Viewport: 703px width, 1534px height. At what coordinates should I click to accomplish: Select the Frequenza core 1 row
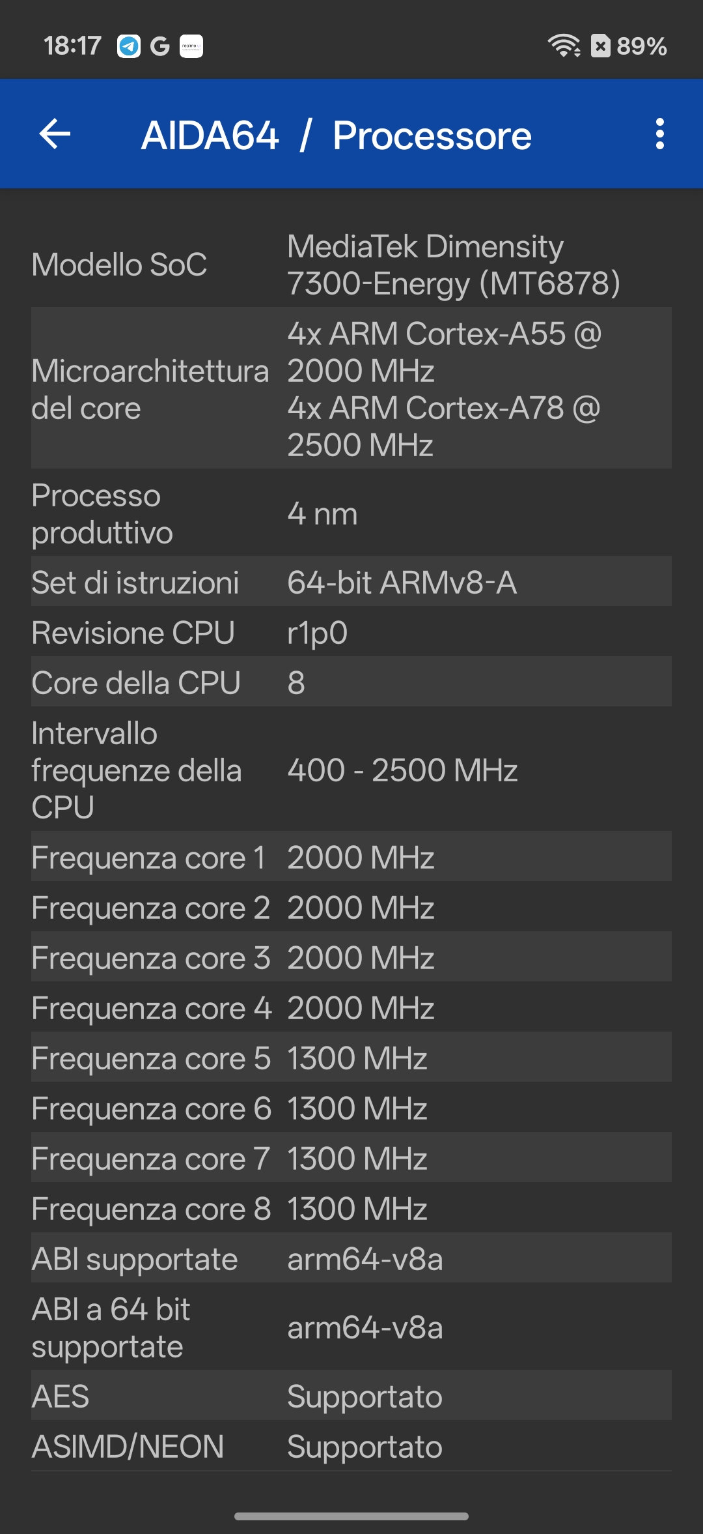point(351,857)
